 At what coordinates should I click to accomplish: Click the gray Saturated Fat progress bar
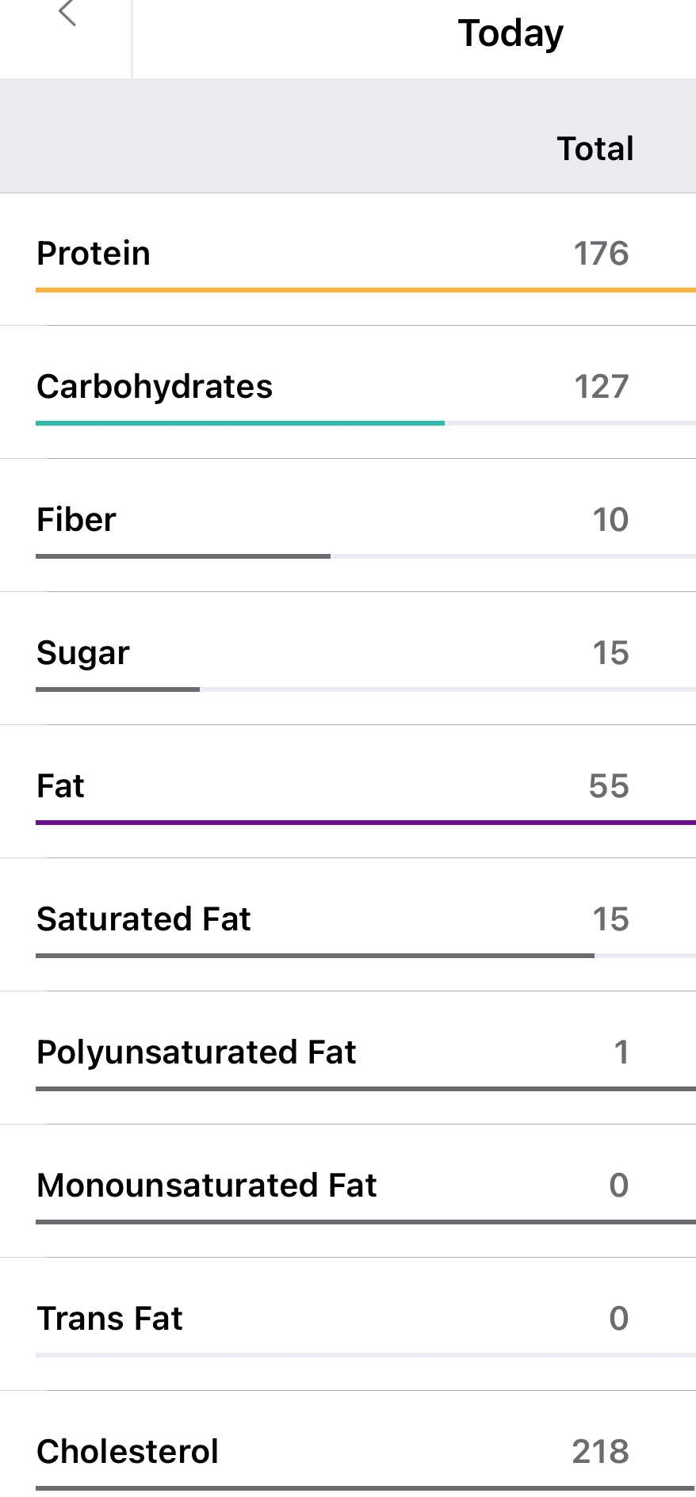tap(315, 956)
